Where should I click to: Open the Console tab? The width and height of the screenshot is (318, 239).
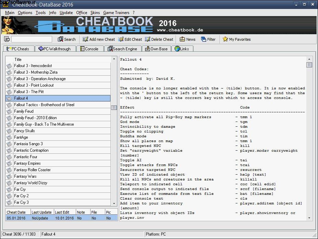click(90, 48)
